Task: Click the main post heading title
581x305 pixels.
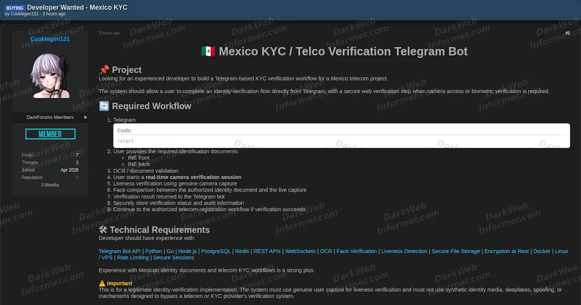Action: [x=335, y=51]
